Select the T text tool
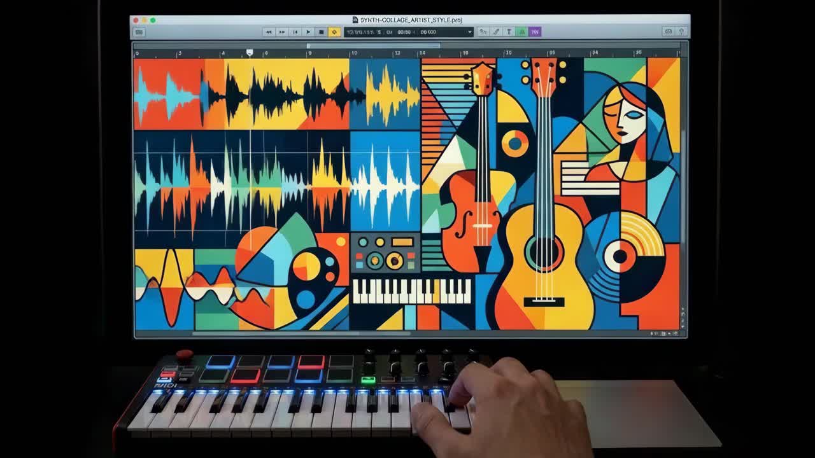The width and height of the screenshot is (815, 458). (509, 32)
